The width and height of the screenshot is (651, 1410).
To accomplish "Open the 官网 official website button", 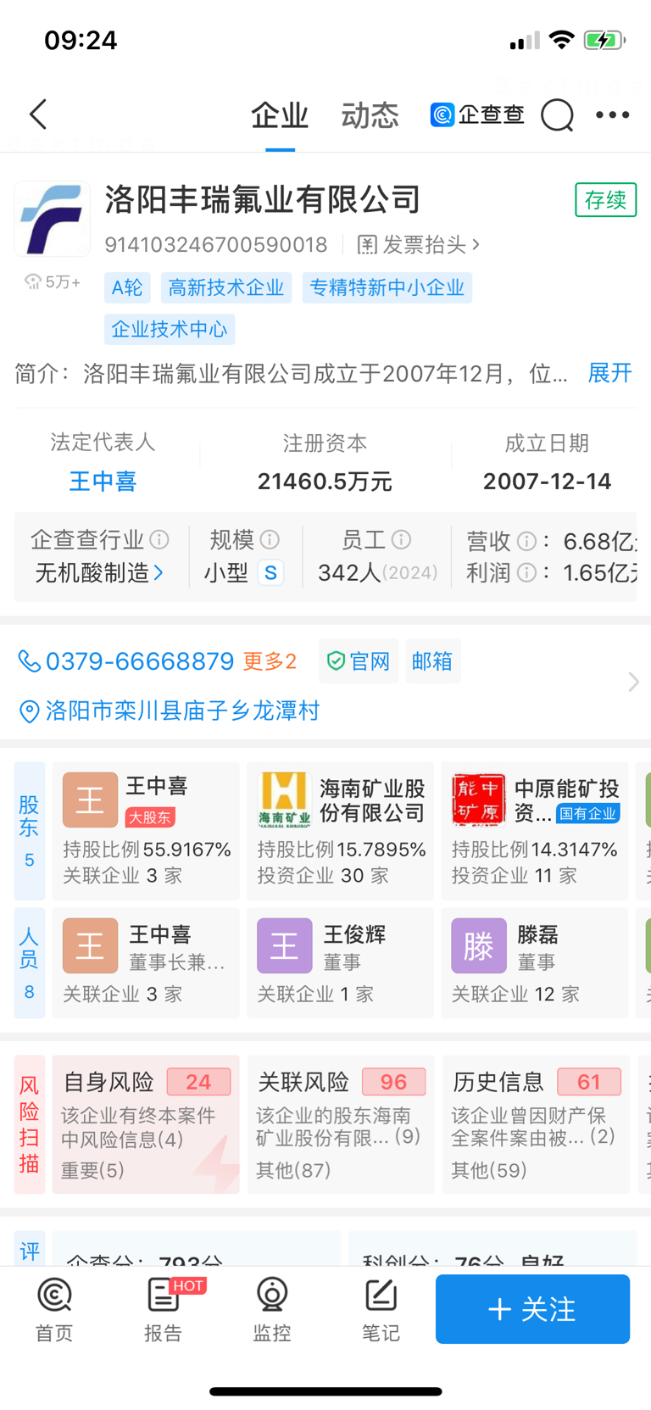I will (359, 661).
